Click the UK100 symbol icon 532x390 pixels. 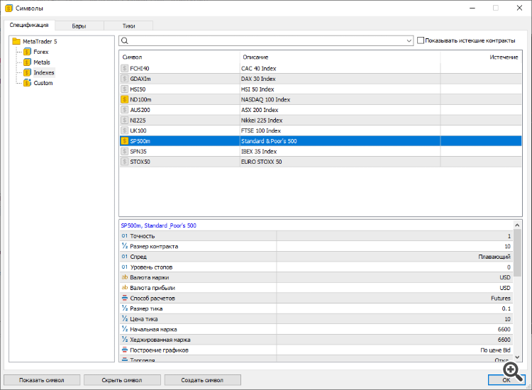[125, 130]
